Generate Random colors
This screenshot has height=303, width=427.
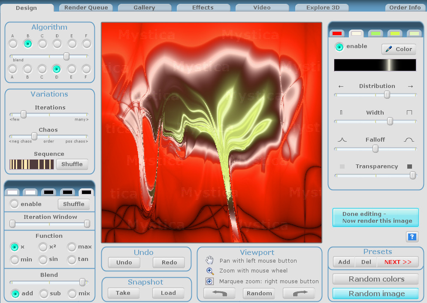[376, 279]
